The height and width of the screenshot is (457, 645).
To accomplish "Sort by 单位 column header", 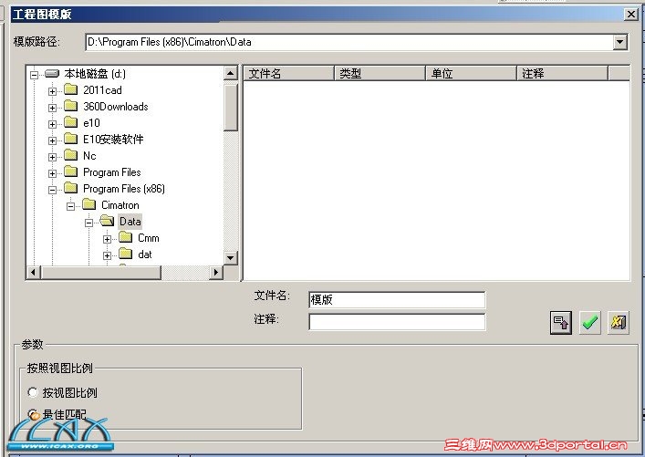I will (x=472, y=73).
